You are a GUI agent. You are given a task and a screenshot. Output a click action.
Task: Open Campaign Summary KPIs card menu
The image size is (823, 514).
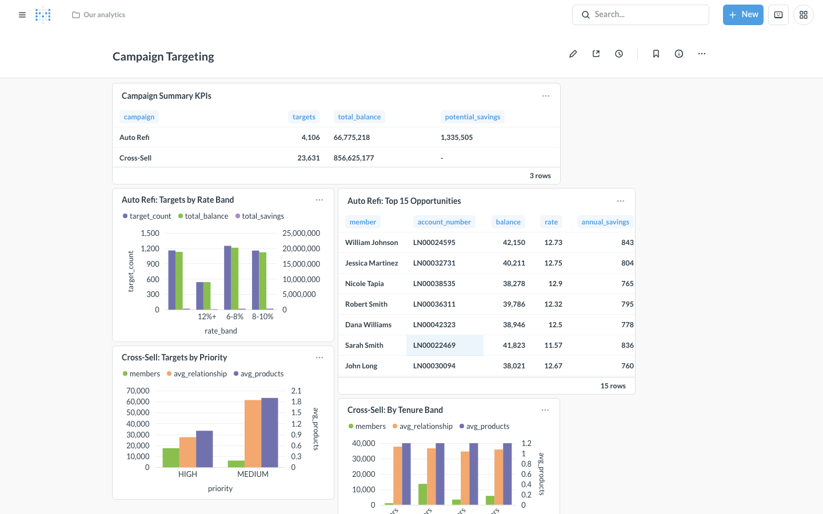click(x=546, y=96)
